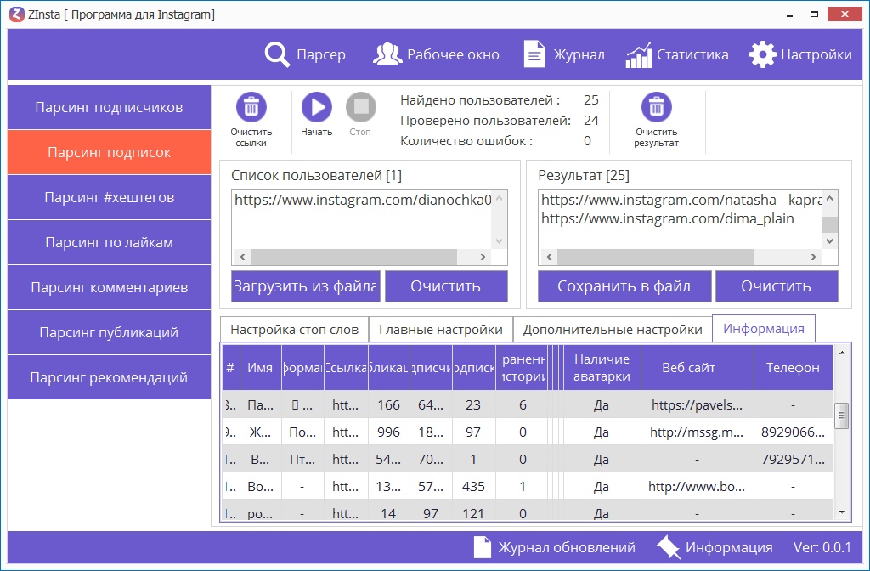
Task: Sort by the Телефон column header
Action: pos(793,368)
